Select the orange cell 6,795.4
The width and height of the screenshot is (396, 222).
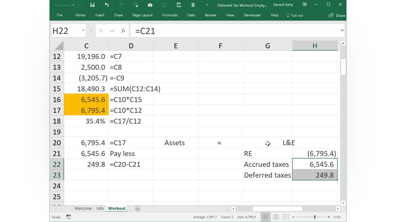coord(86,110)
